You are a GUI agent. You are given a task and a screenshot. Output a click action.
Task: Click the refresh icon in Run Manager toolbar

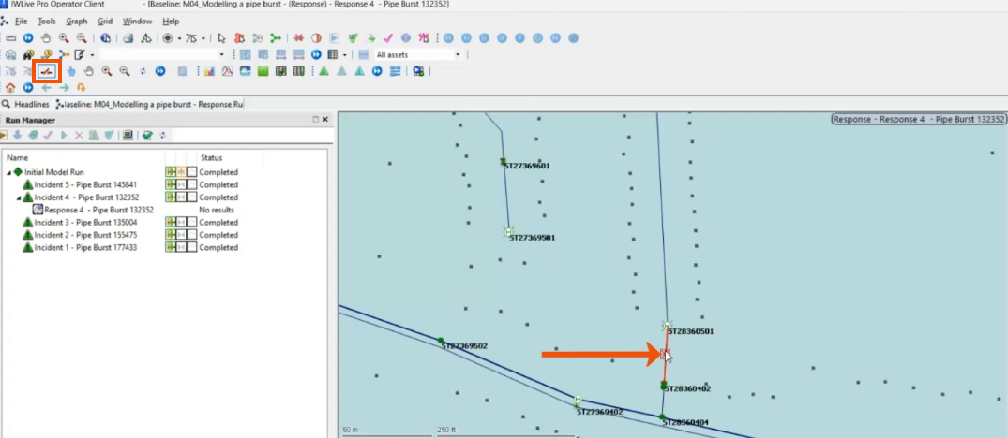(x=162, y=136)
